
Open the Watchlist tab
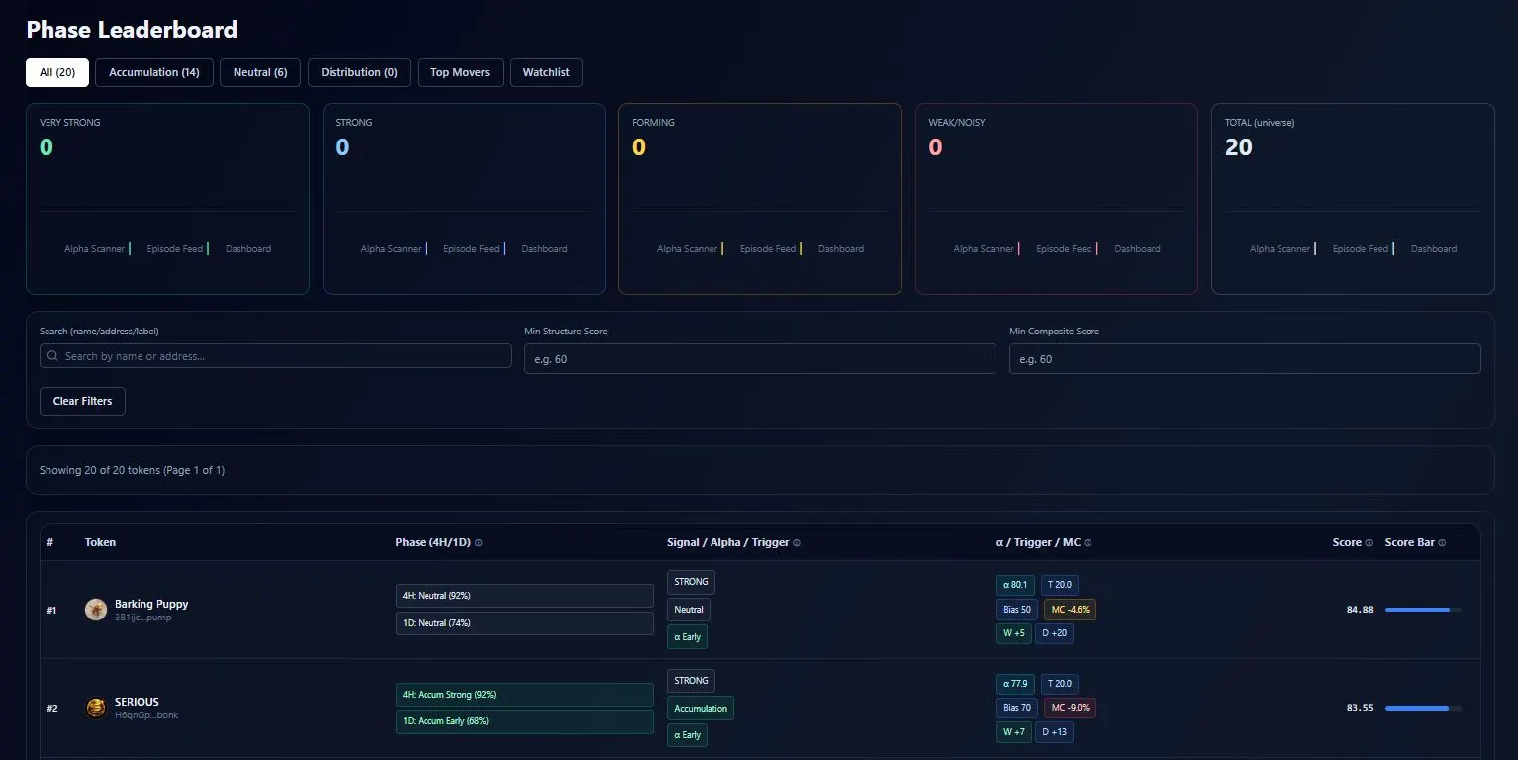545,72
